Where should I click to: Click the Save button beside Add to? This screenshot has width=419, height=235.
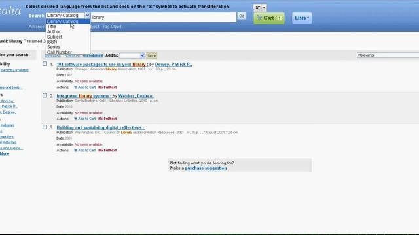151,55
